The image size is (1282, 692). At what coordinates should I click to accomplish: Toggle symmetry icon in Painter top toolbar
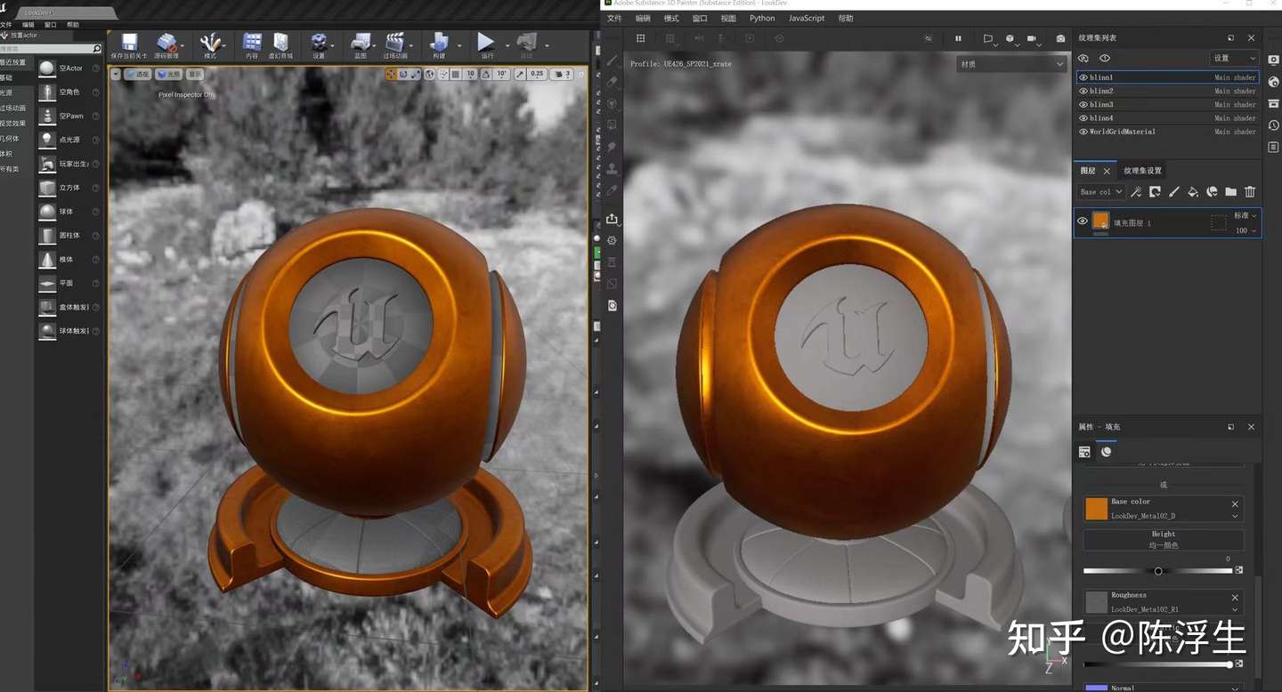click(x=700, y=38)
